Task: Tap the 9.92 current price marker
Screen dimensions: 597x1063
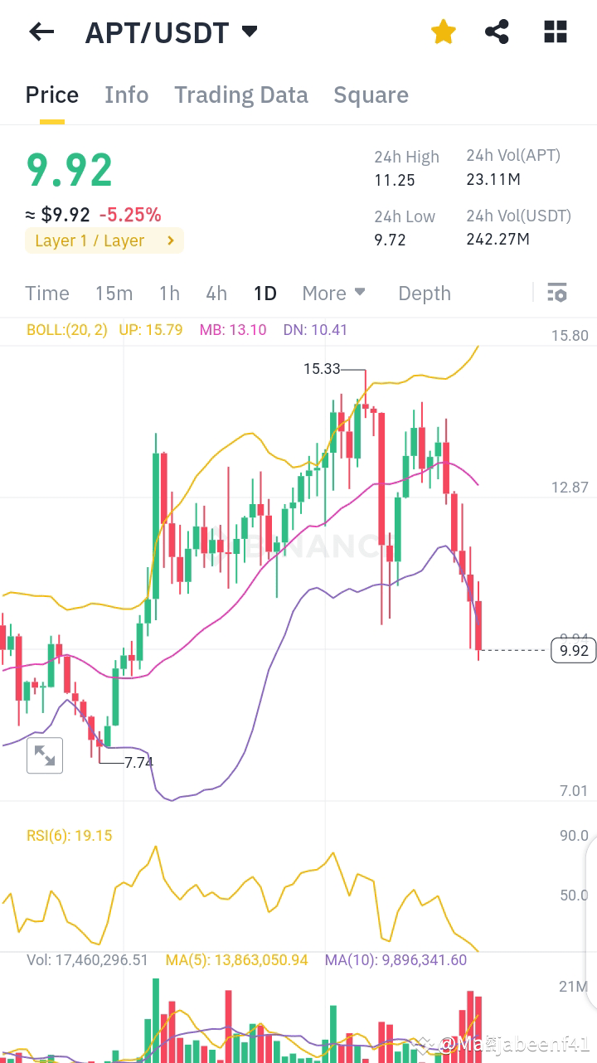Action: (x=571, y=650)
